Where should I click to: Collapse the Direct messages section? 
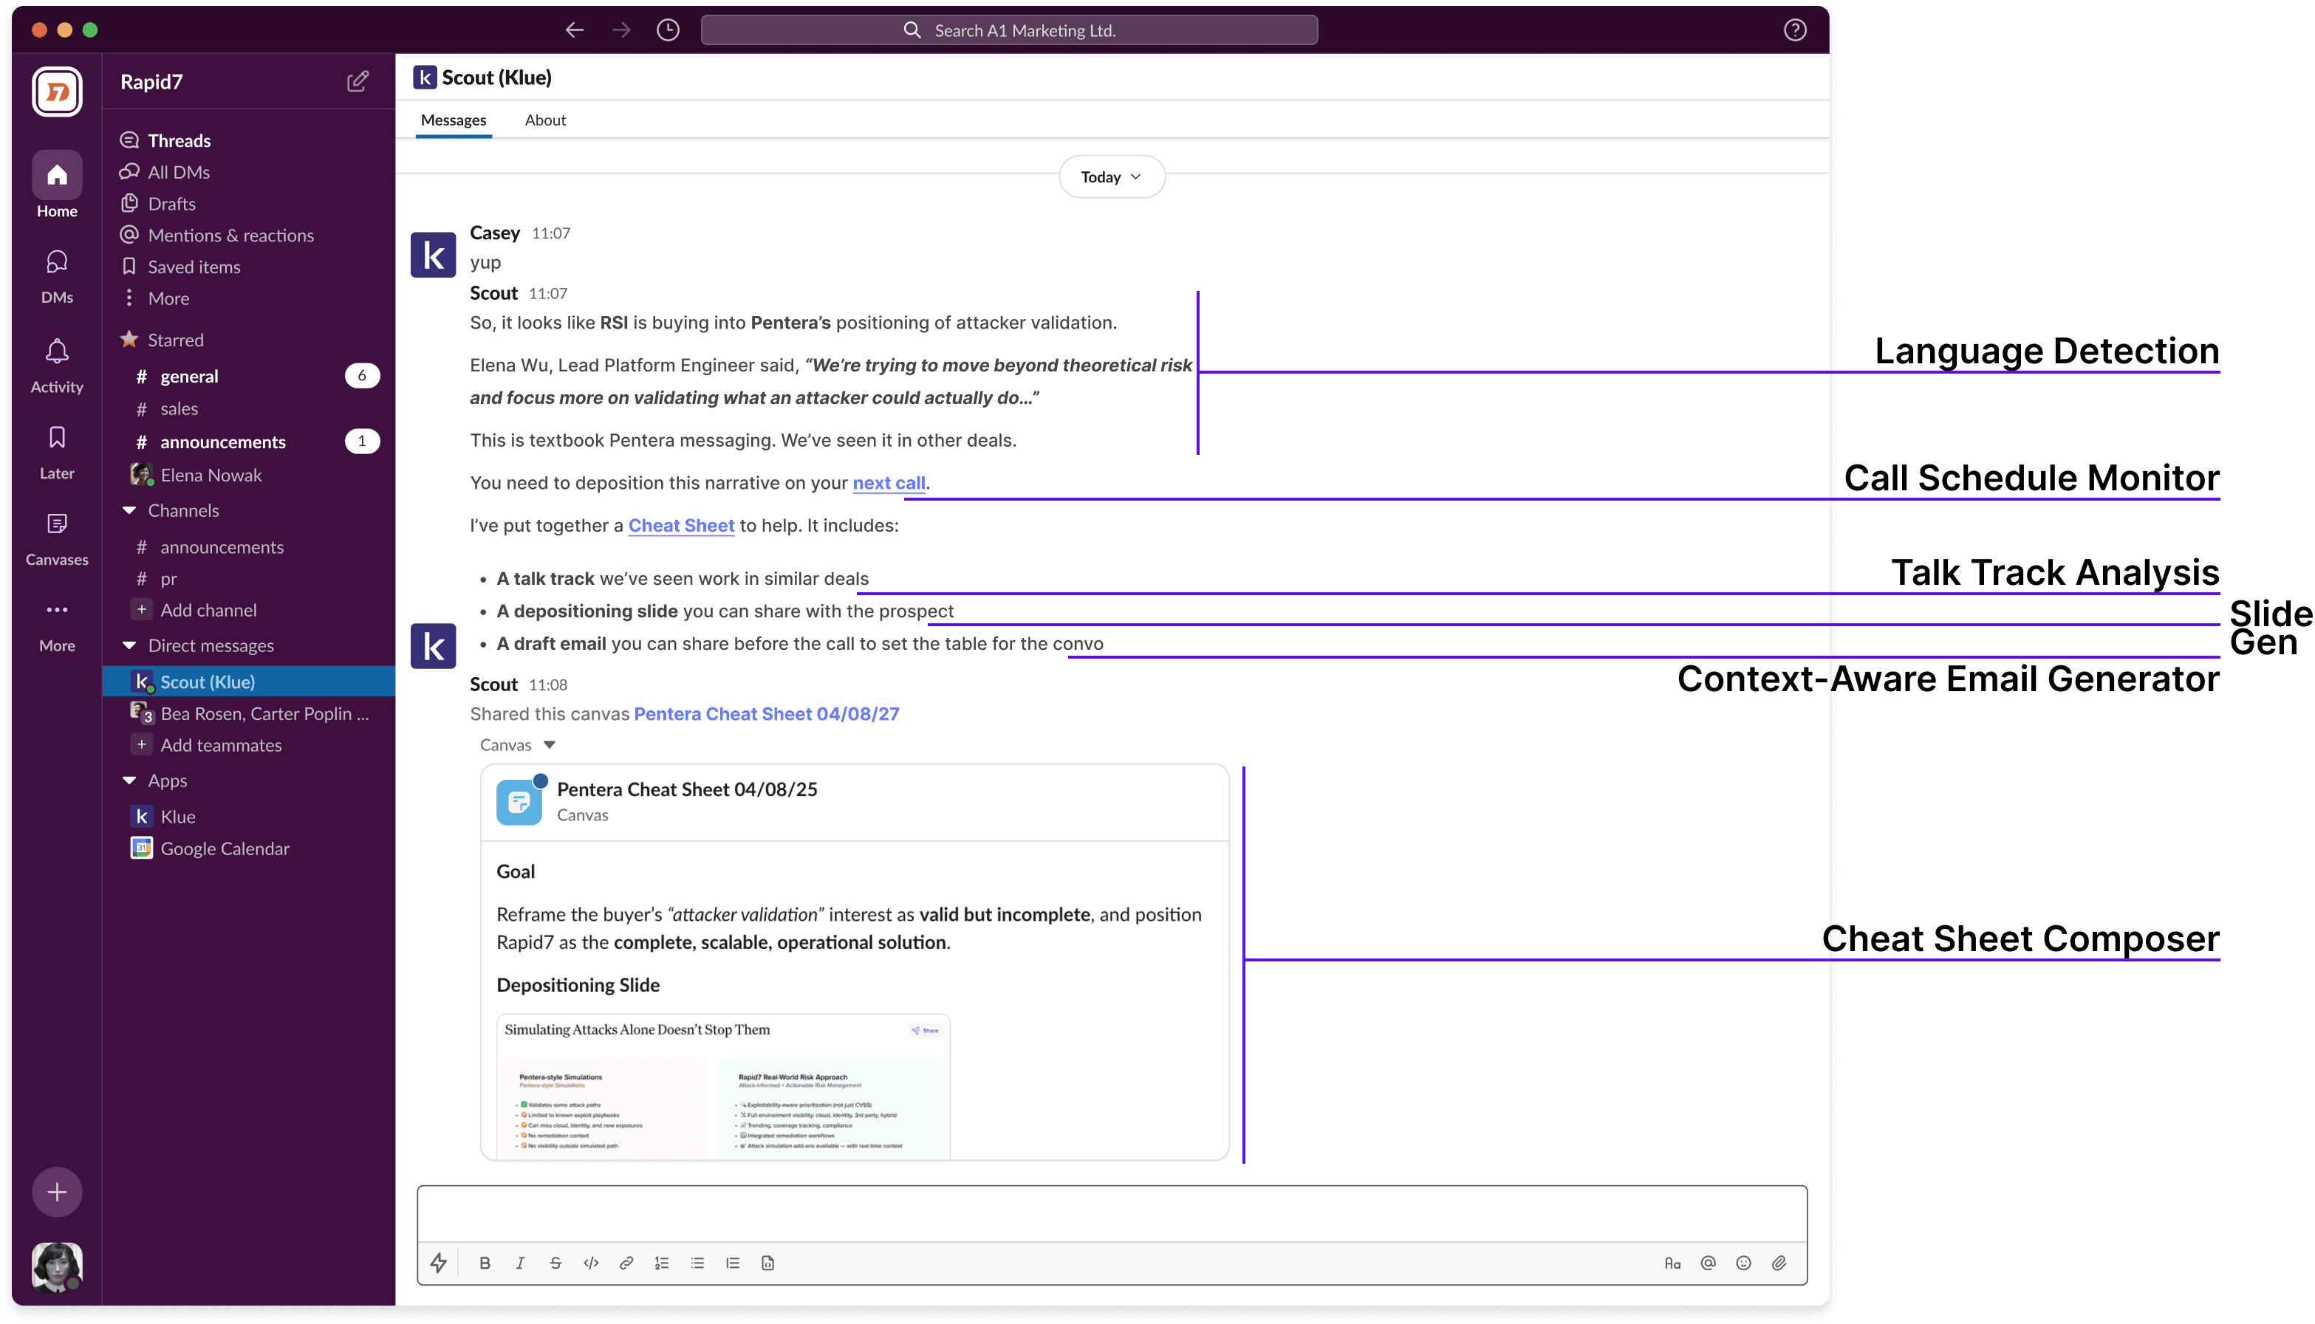(x=129, y=645)
